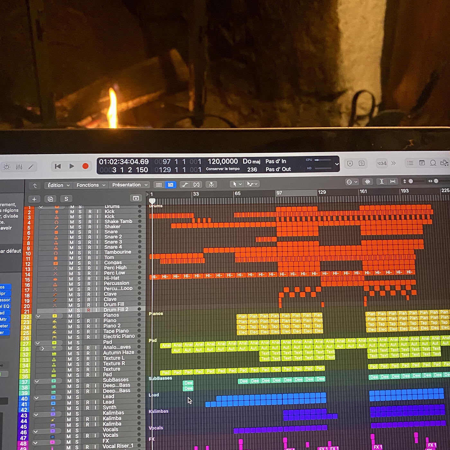Click the Conserver le tempo mode label
This screenshot has height=450, width=450.
click(x=223, y=169)
